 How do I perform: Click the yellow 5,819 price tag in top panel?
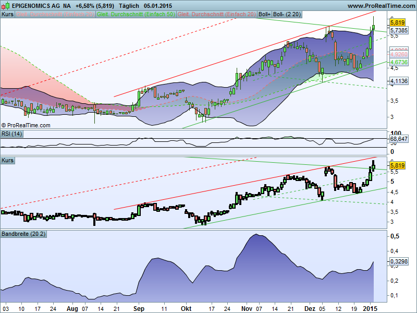[398, 22]
